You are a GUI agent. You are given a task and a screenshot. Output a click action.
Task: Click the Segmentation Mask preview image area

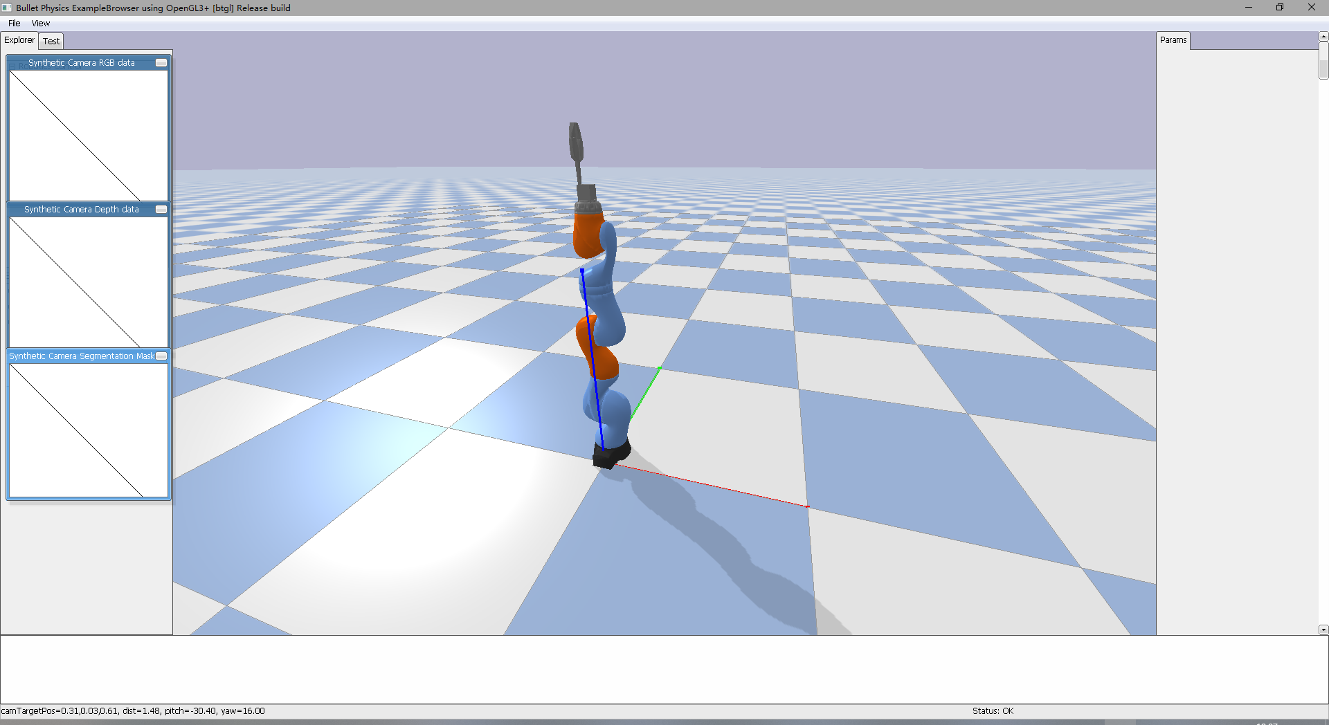(88, 429)
